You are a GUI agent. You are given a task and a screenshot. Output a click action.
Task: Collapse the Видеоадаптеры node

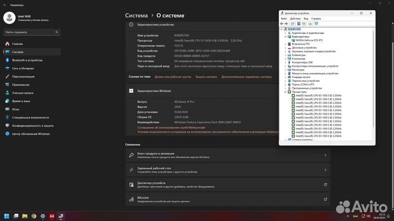[x=285, y=37]
